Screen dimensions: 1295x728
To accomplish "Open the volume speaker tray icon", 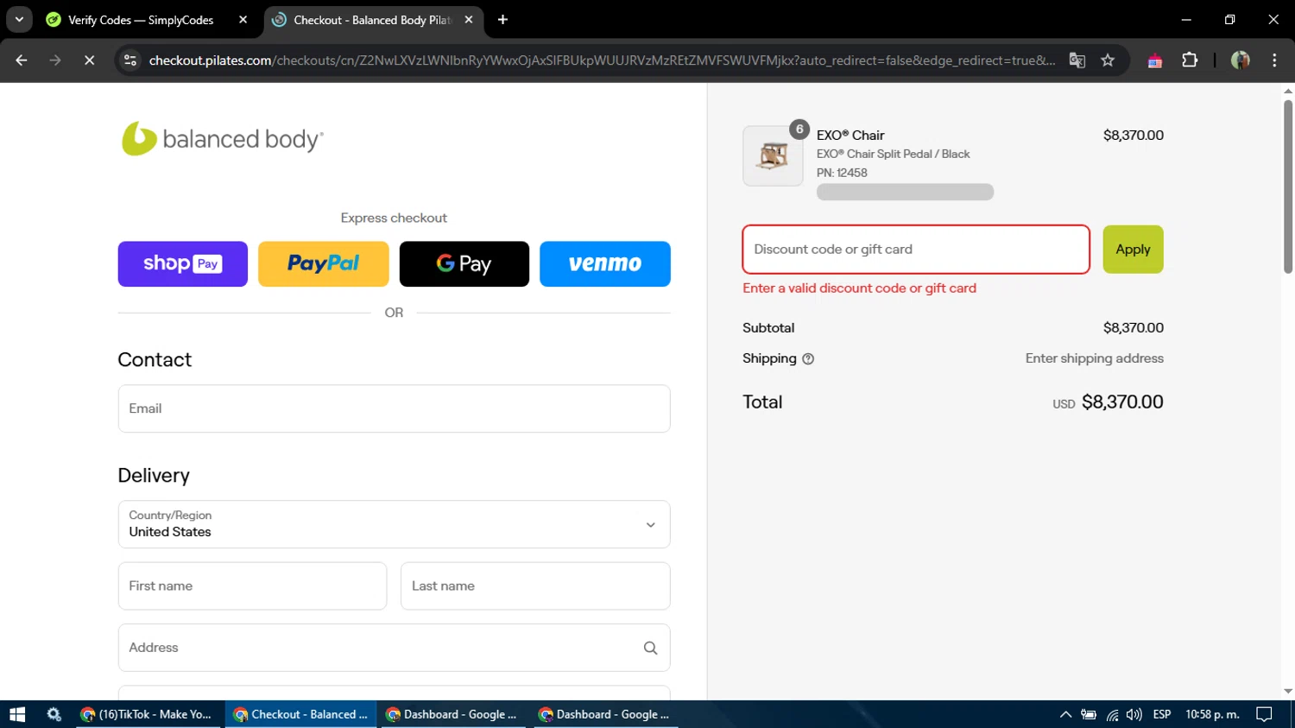I will tap(1134, 714).
